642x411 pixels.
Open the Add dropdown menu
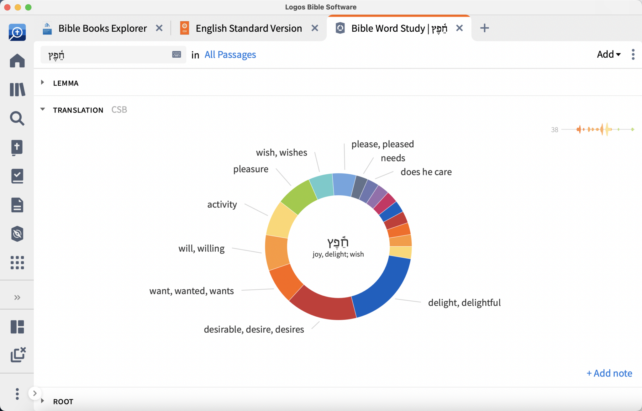click(609, 55)
